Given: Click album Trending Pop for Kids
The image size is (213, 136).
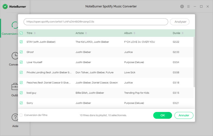Looking at the screenshot, I should pyautogui.click(x=137, y=93).
